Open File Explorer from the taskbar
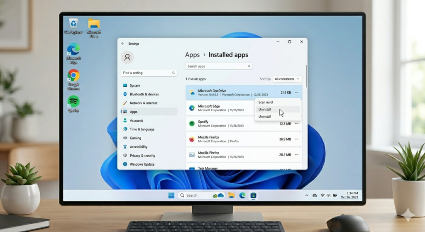 [x=231, y=195]
